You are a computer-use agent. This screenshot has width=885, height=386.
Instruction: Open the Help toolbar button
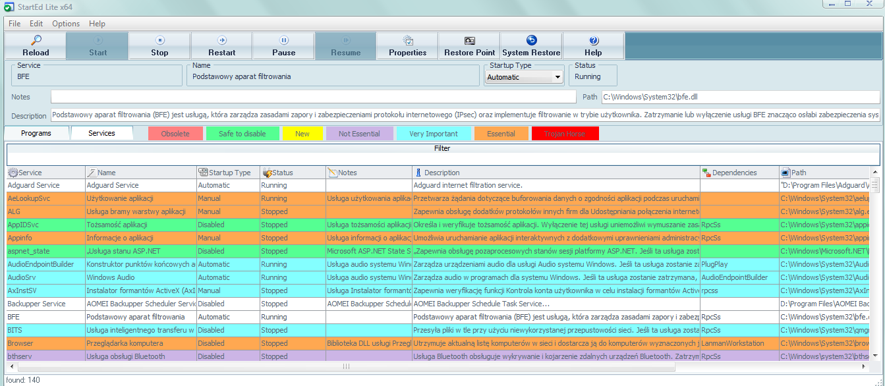pyautogui.click(x=593, y=46)
